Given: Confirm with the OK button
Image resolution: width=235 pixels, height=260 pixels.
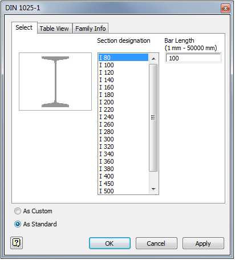Looking at the screenshot, I should (110, 243).
